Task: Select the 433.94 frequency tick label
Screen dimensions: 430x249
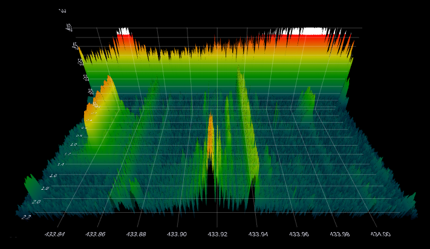Action: click(x=258, y=234)
